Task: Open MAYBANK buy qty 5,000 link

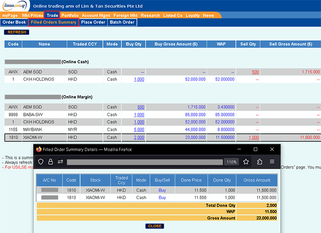Action: (139, 130)
